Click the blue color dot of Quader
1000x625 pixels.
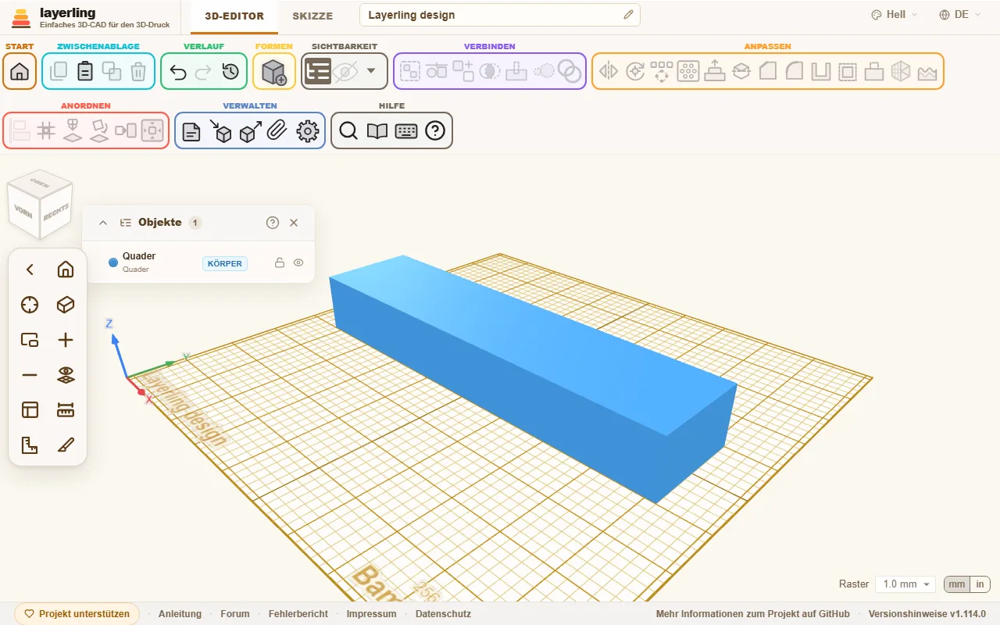pyautogui.click(x=113, y=262)
